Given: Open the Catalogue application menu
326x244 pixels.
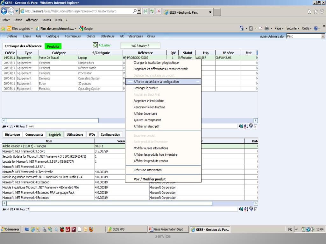Looking at the screenshot, I should 53,36.
